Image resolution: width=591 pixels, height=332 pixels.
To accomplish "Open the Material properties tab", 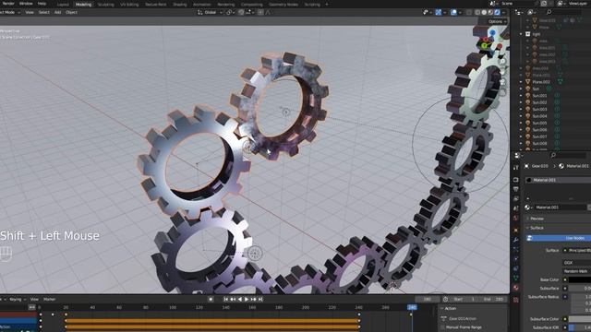I will [x=516, y=288].
